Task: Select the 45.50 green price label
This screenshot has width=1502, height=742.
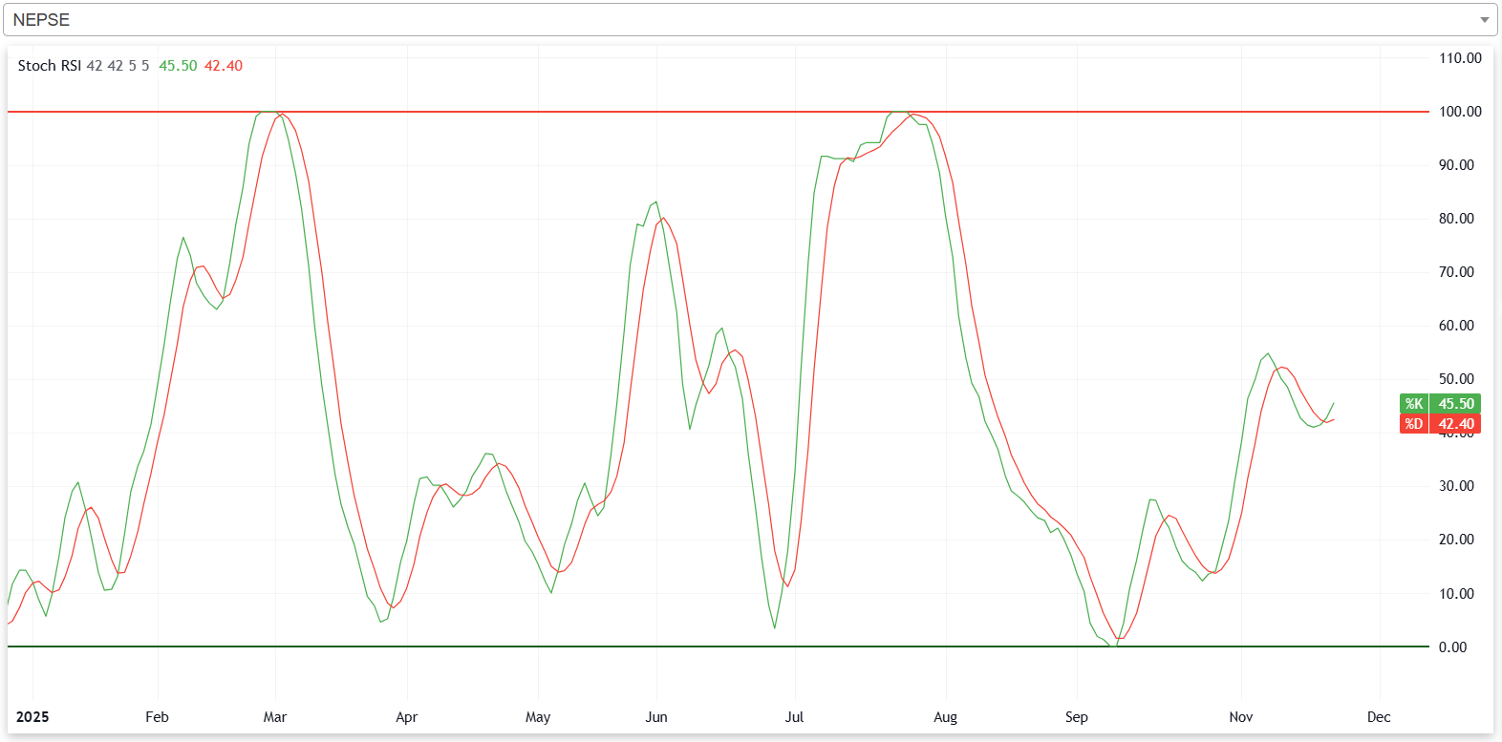Action: (x=1456, y=404)
